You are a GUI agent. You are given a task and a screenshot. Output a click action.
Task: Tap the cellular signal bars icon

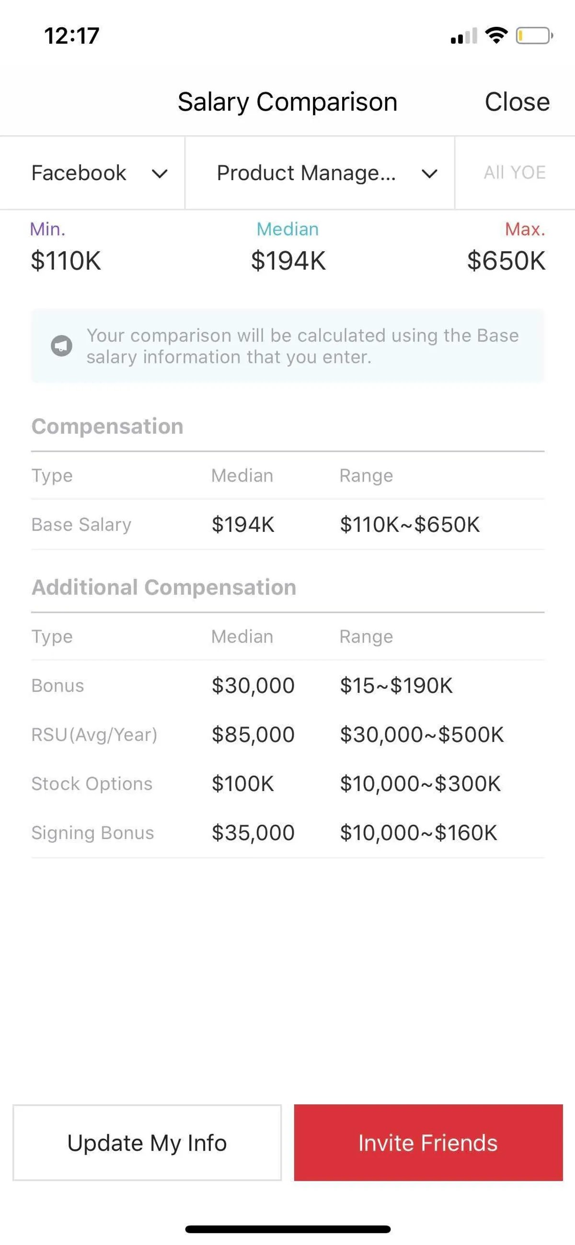(464, 36)
